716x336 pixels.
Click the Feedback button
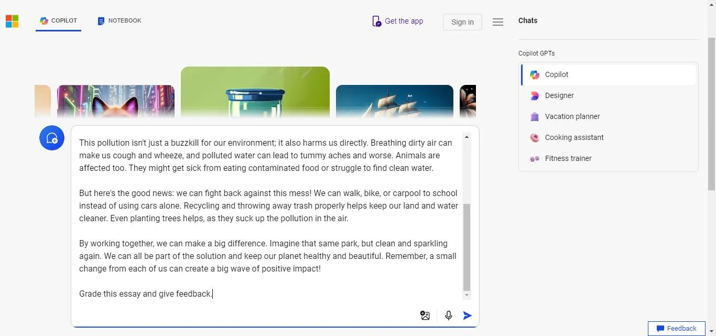[677, 328]
